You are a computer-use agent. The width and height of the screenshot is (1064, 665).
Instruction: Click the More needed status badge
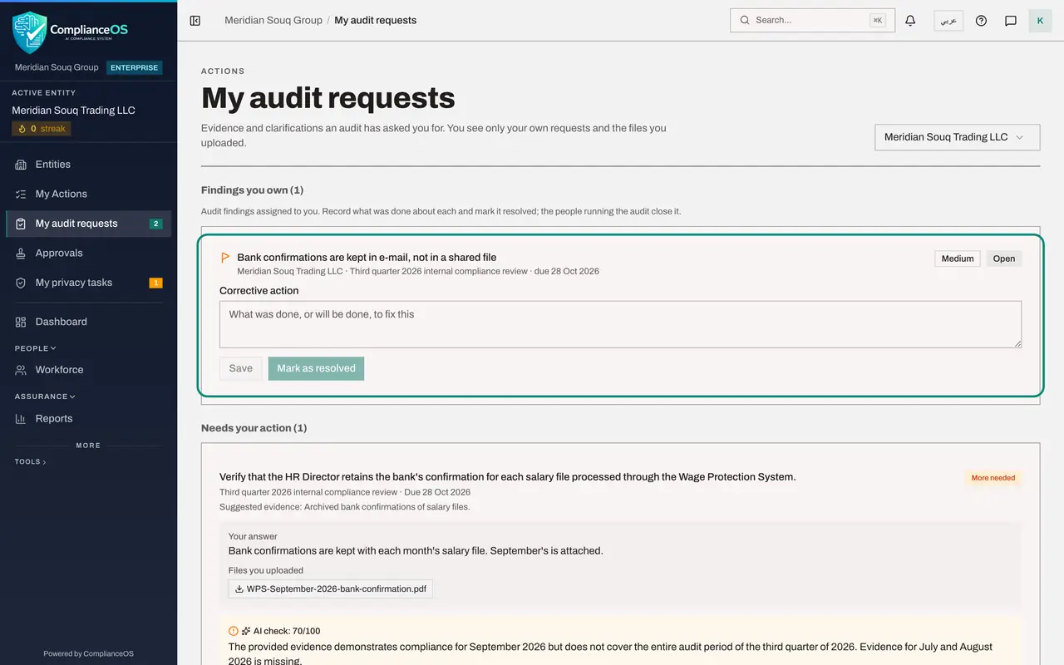coord(993,478)
